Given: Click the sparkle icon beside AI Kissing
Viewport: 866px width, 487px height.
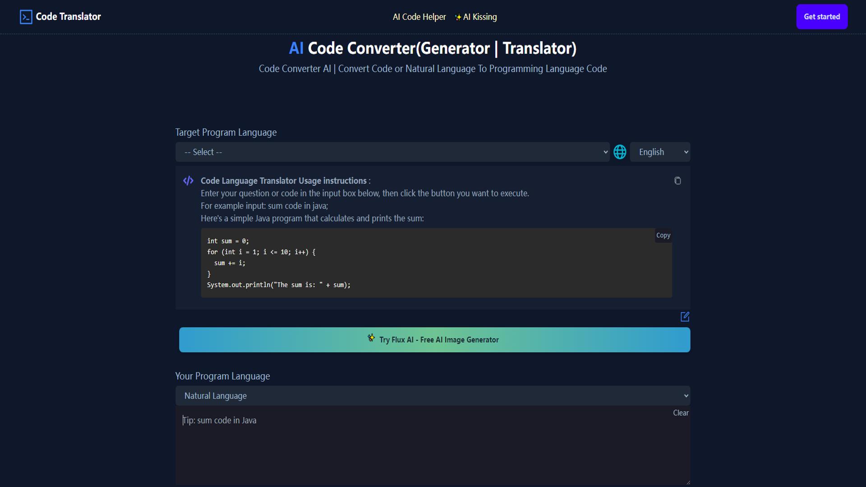Looking at the screenshot, I should [458, 17].
